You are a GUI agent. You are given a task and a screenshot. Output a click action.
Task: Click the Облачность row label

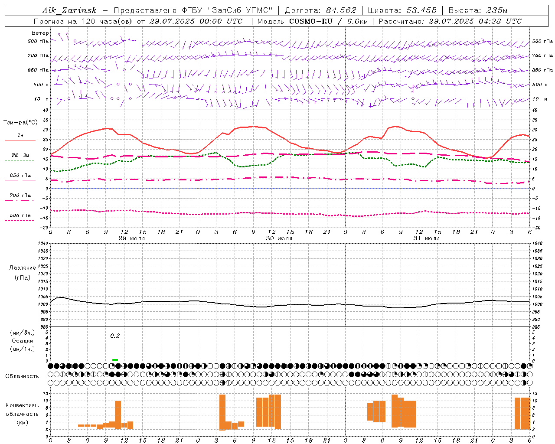[x=22, y=376]
